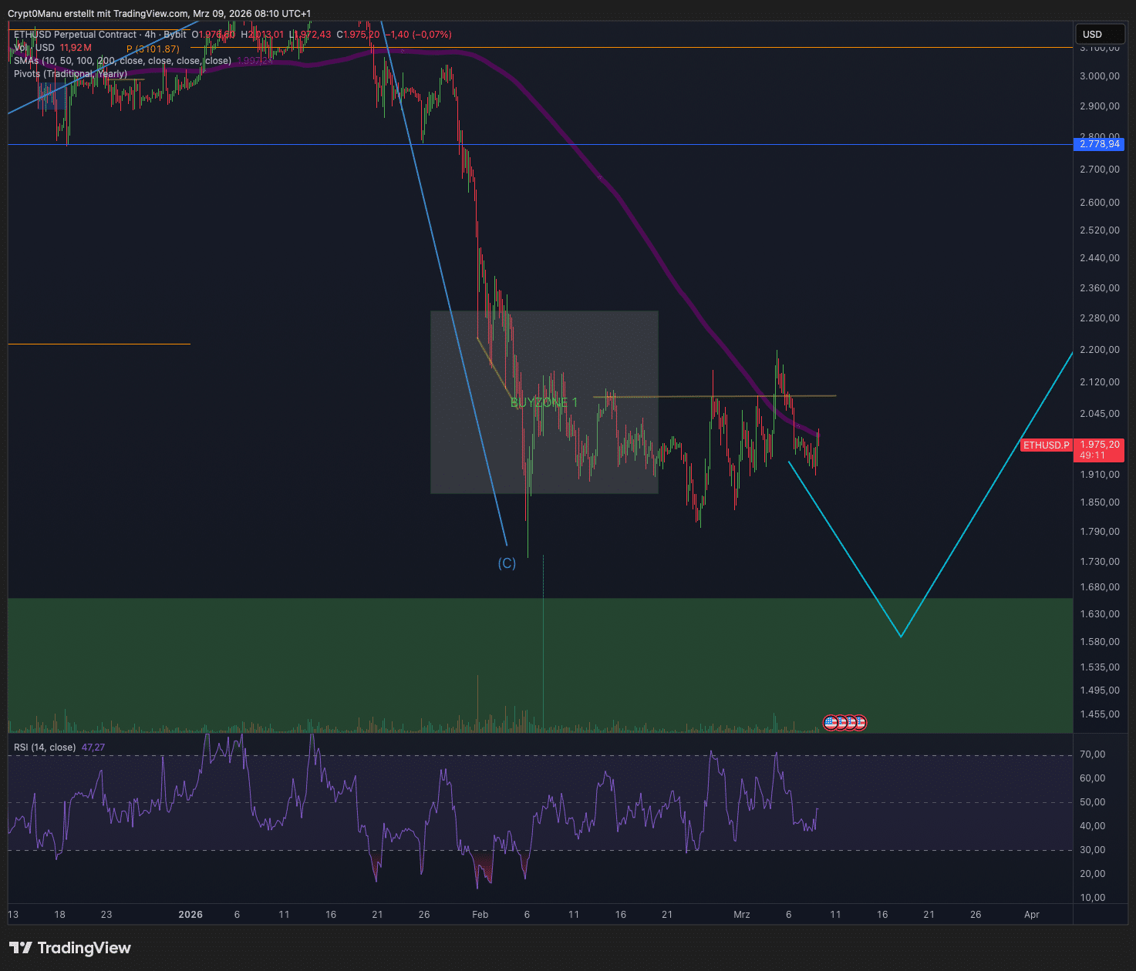
Task: Click the TradingView logo in the footer
Action: coord(70,948)
